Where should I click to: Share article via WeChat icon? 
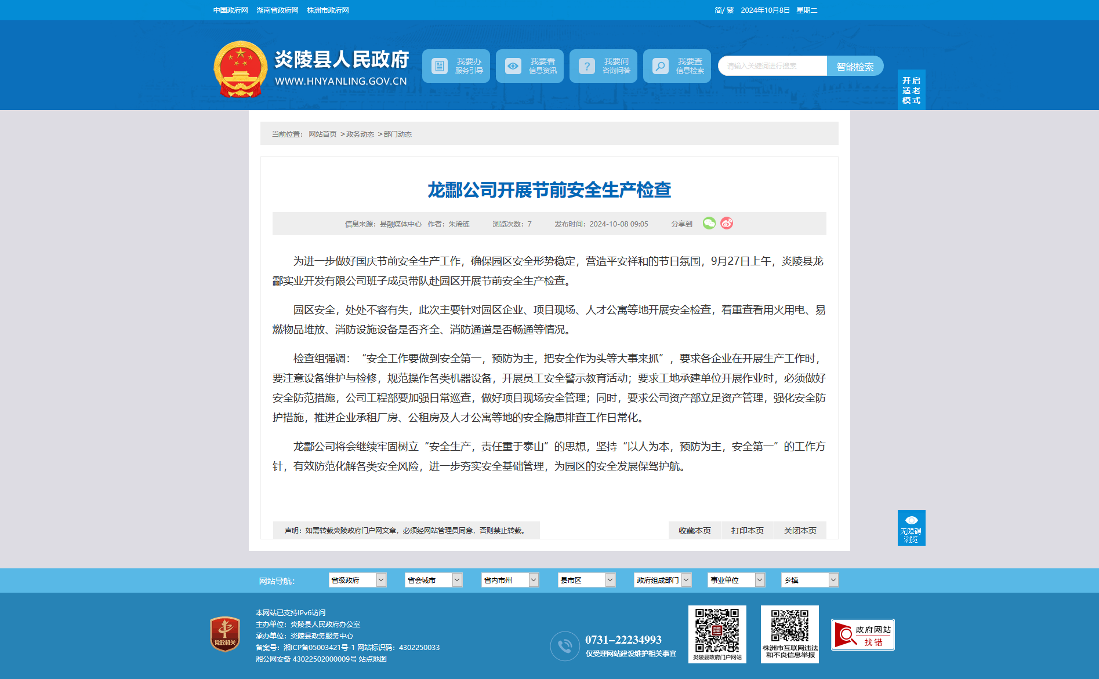point(709,223)
